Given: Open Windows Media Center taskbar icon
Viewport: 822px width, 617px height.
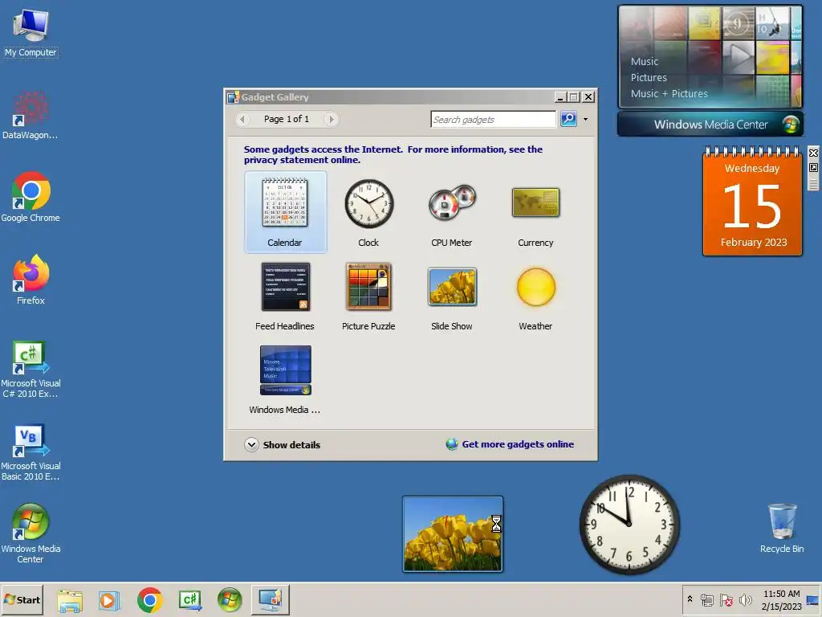Looking at the screenshot, I should click(x=230, y=600).
